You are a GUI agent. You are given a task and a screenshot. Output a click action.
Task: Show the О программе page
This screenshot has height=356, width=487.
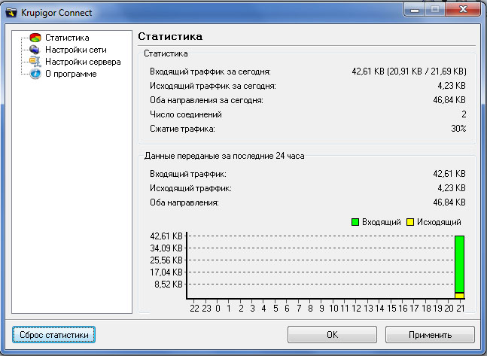tap(71, 74)
